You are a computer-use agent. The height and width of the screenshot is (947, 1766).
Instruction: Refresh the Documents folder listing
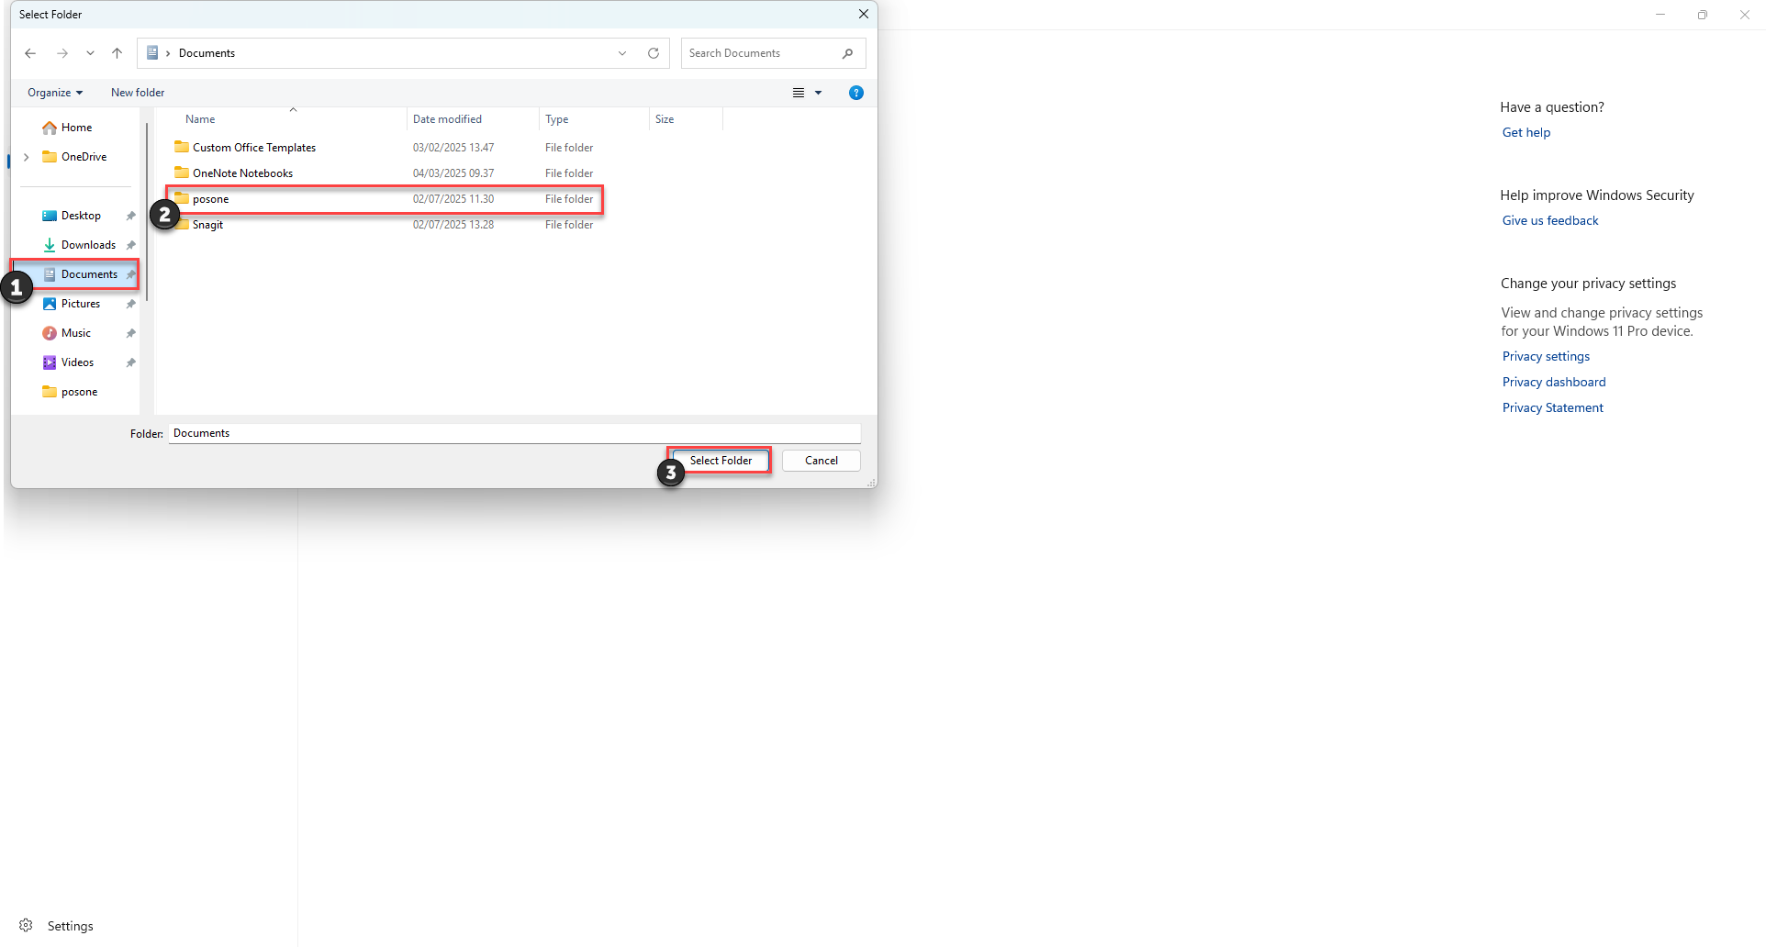point(654,53)
